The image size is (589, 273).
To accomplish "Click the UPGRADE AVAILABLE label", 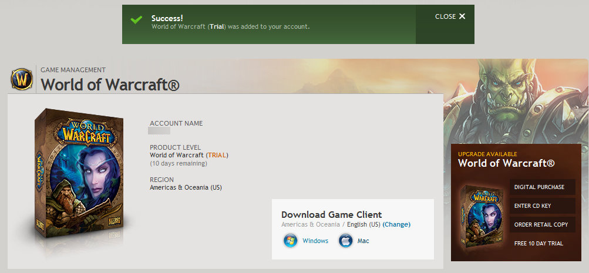I will tap(487, 154).
